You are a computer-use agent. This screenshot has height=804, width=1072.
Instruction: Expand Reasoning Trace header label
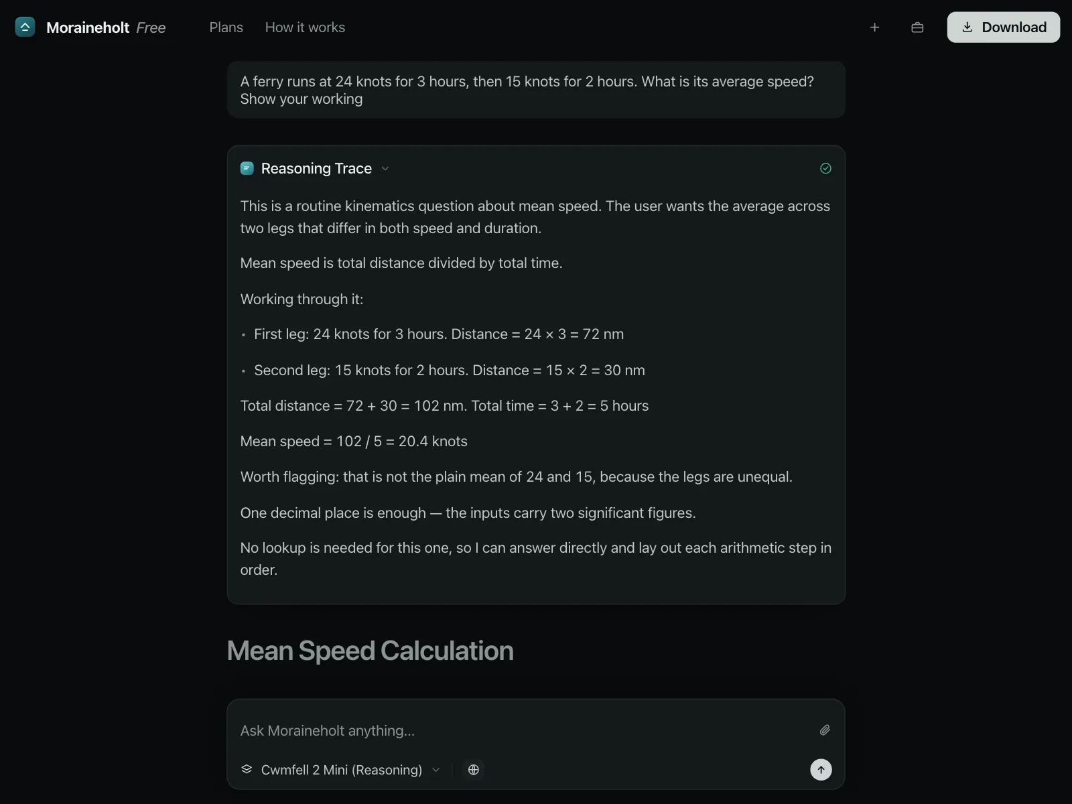pos(316,169)
